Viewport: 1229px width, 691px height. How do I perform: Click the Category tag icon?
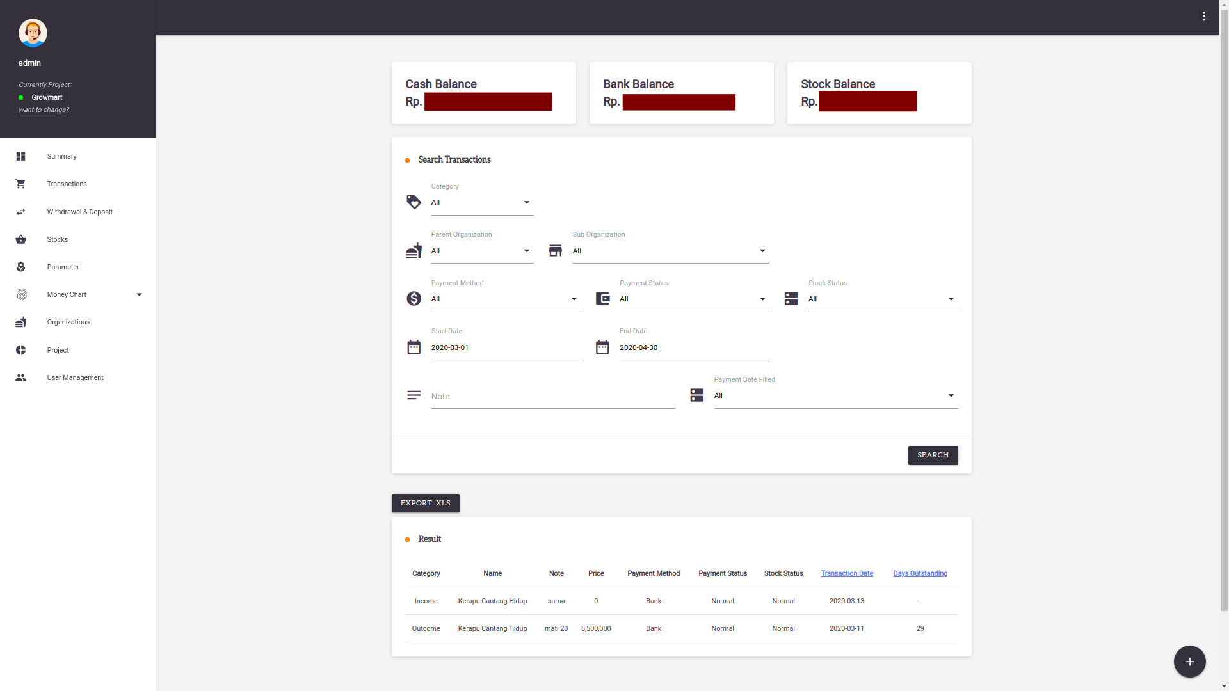click(x=414, y=202)
